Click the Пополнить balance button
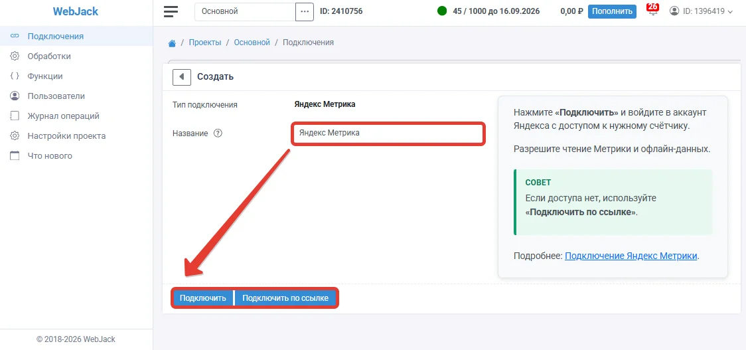The height and width of the screenshot is (350, 746). pyautogui.click(x=613, y=11)
